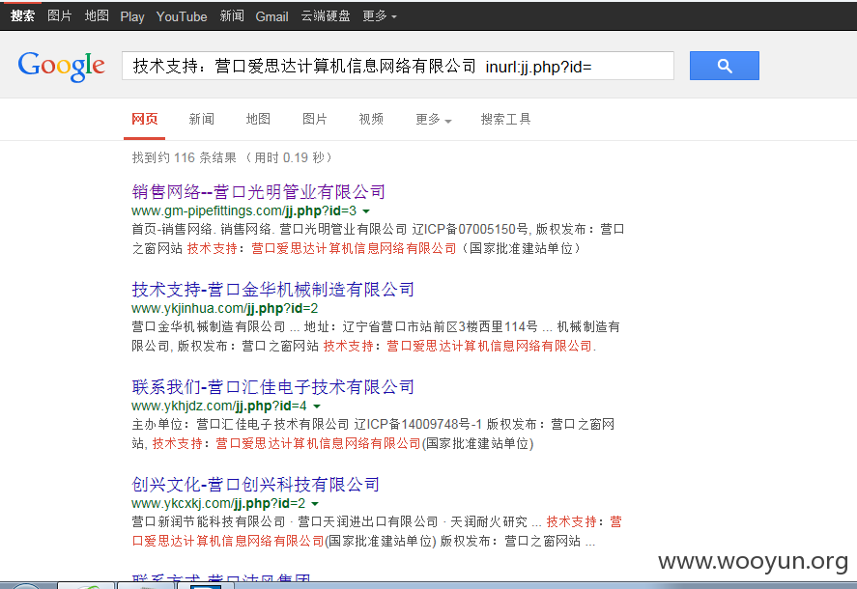Click the Google logo
Viewport: 857px width, 589px height.
tap(61, 66)
